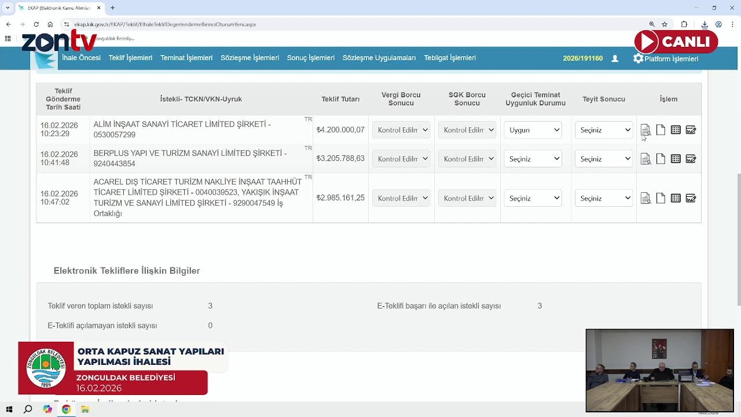The image size is (741, 417).
Task: Open File Explorer from the taskbar
Action: click(x=85, y=409)
